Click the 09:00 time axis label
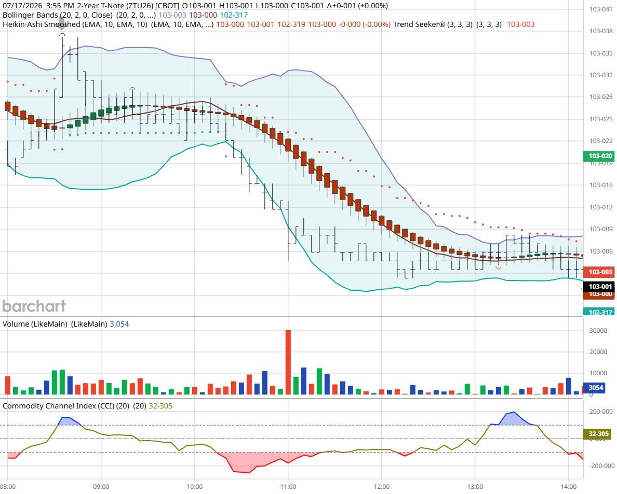Viewport: 617px width, 494px height. click(101, 487)
